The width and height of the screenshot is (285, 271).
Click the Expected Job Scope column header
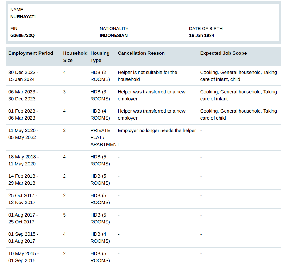(x=223, y=53)
